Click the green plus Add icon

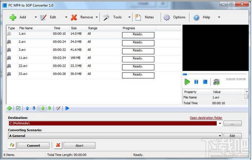tap(13, 17)
